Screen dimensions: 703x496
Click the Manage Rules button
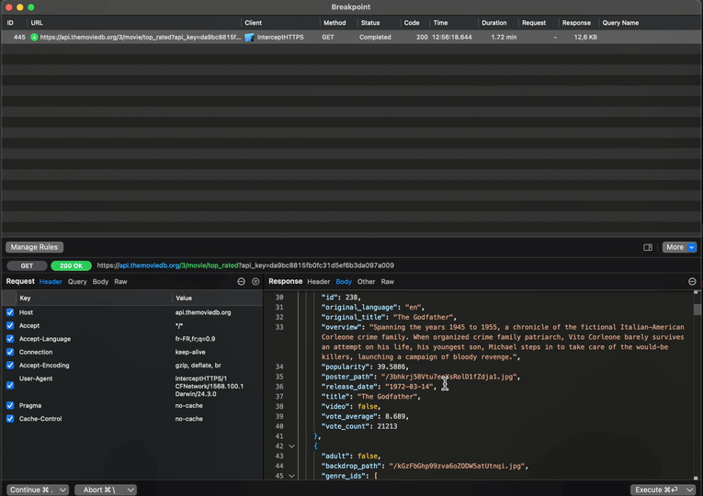click(34, 247)
